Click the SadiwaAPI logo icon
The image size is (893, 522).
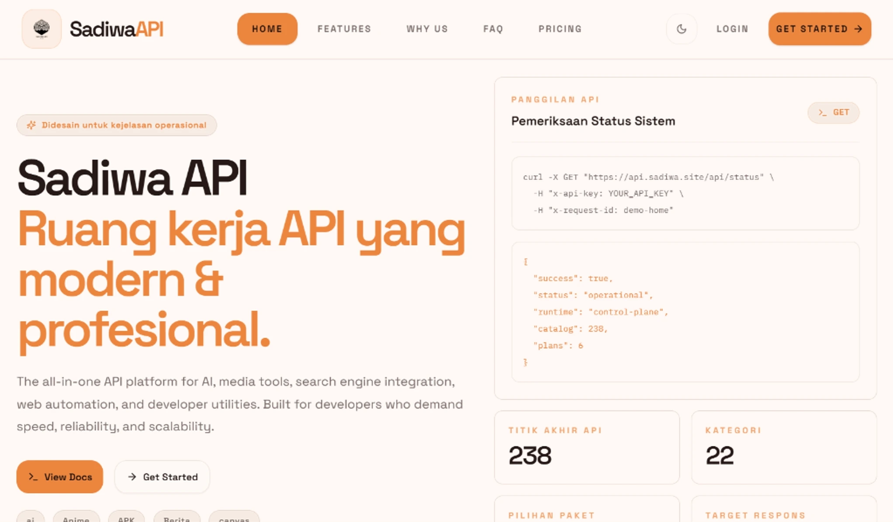pyautogui.click(x=42, y=29)
